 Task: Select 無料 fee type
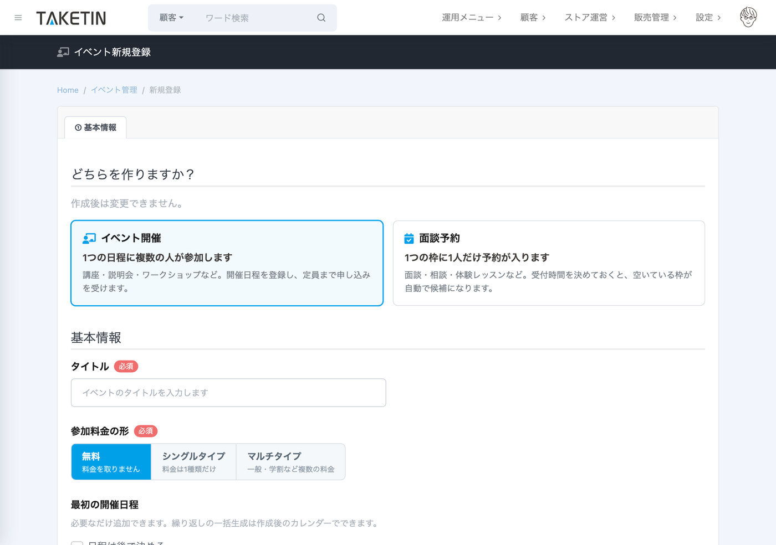point(111,462)
